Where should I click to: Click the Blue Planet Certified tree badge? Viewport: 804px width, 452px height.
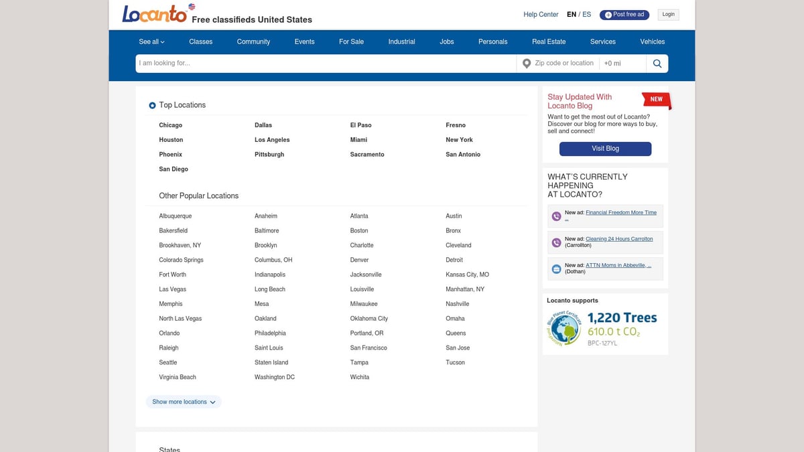[565, 327]
